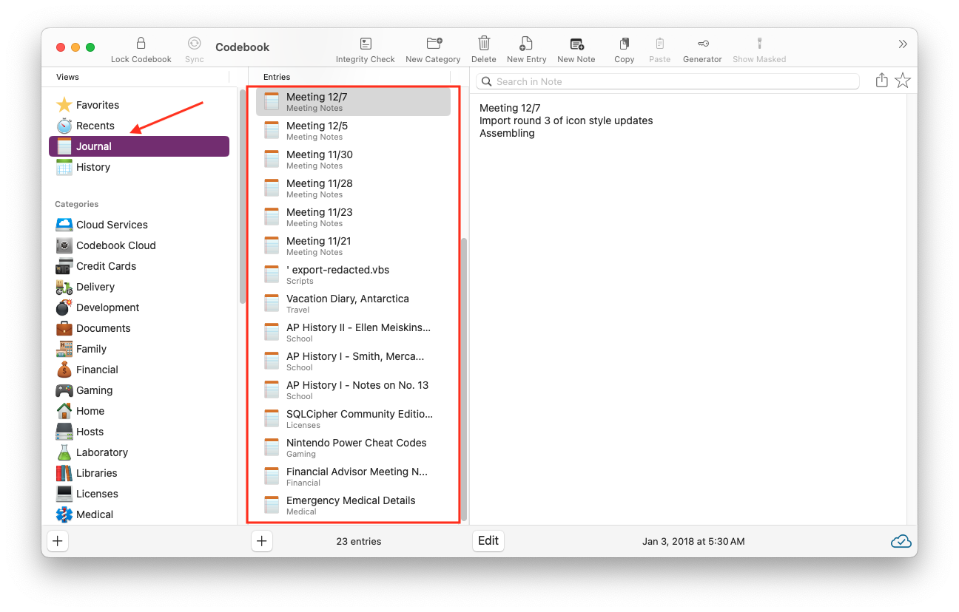Open the Gaming category
The height and width of the screenshot is (612, 959).
pos(139,390)
